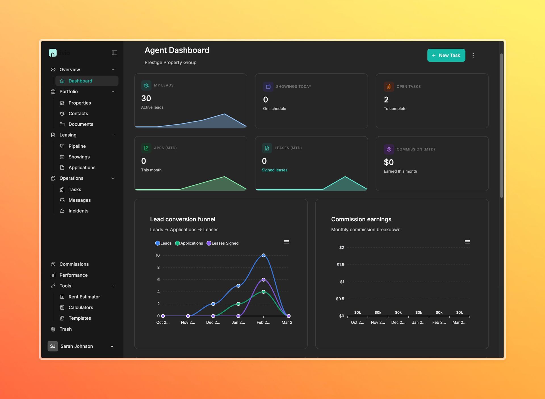Click the Incidents warning icon

(x=62, y=211)
